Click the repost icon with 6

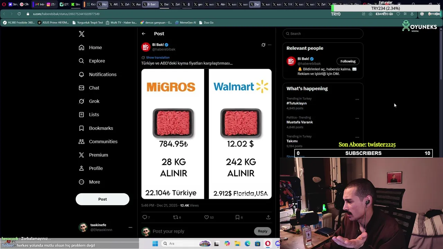(177, 217)
